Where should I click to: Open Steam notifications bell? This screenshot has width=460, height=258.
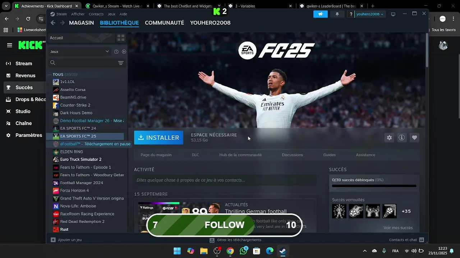[x=337, y=14]
